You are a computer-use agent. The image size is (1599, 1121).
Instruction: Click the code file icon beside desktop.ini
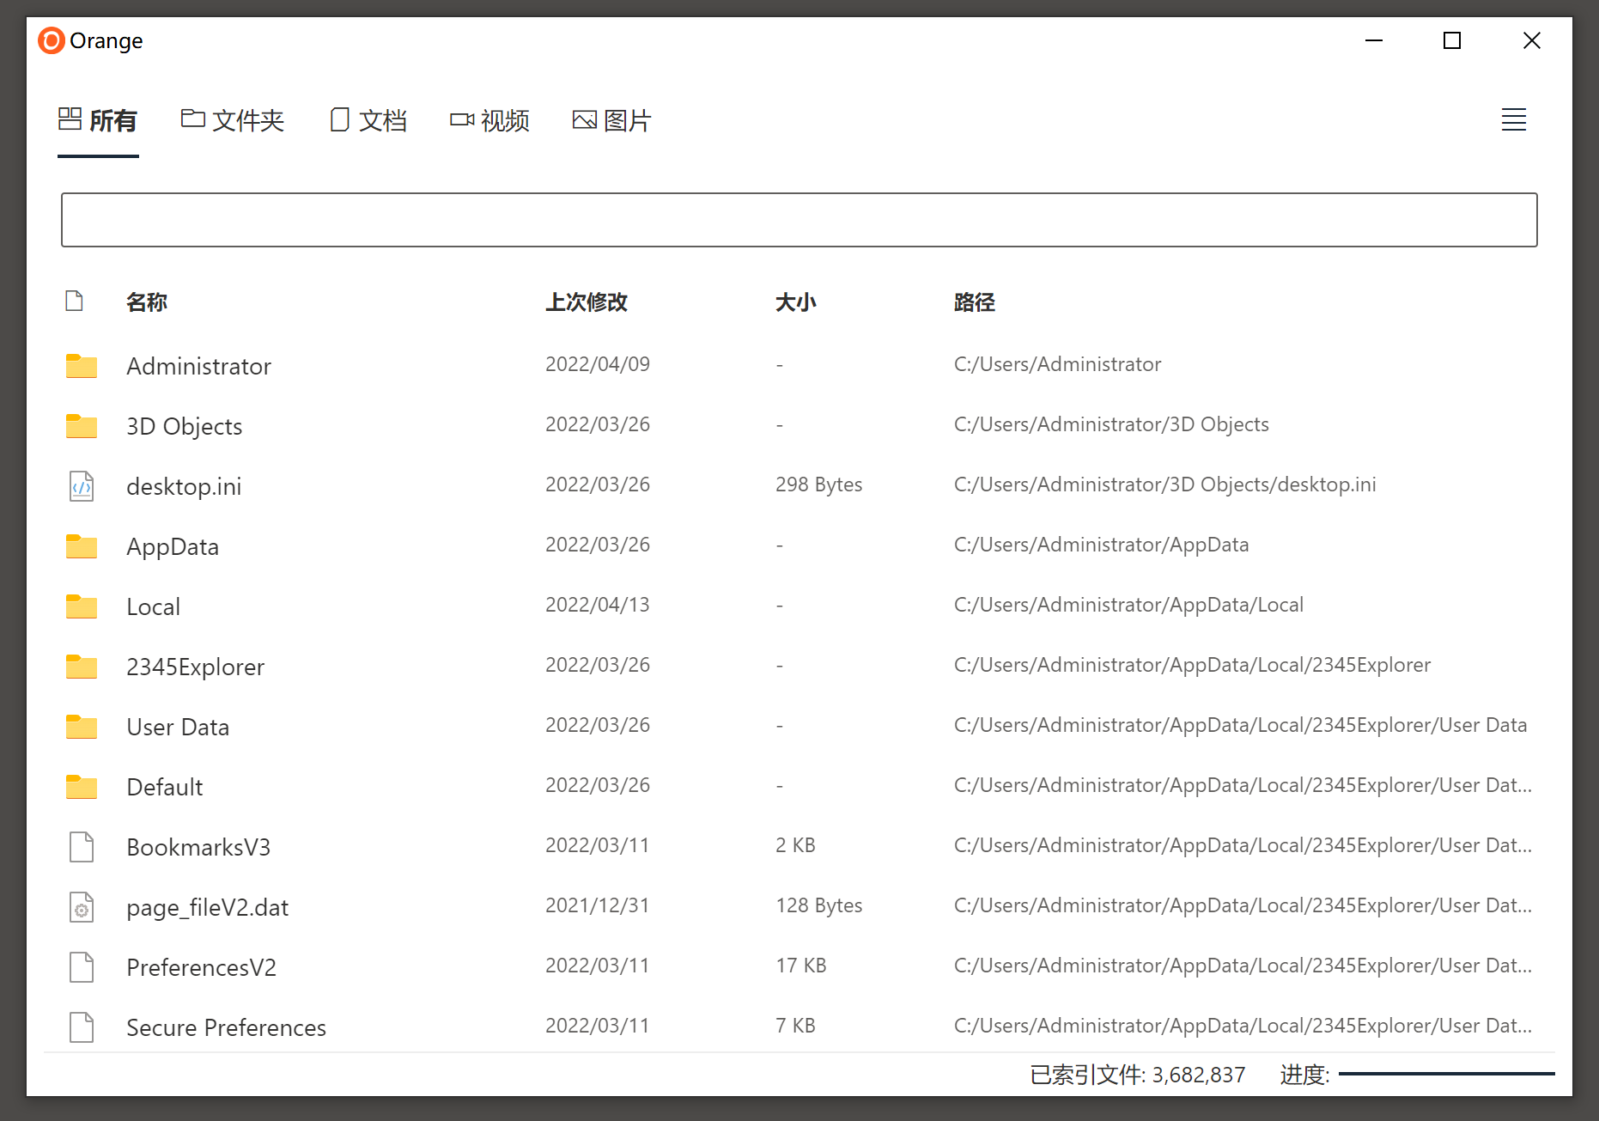pos(81,485)
